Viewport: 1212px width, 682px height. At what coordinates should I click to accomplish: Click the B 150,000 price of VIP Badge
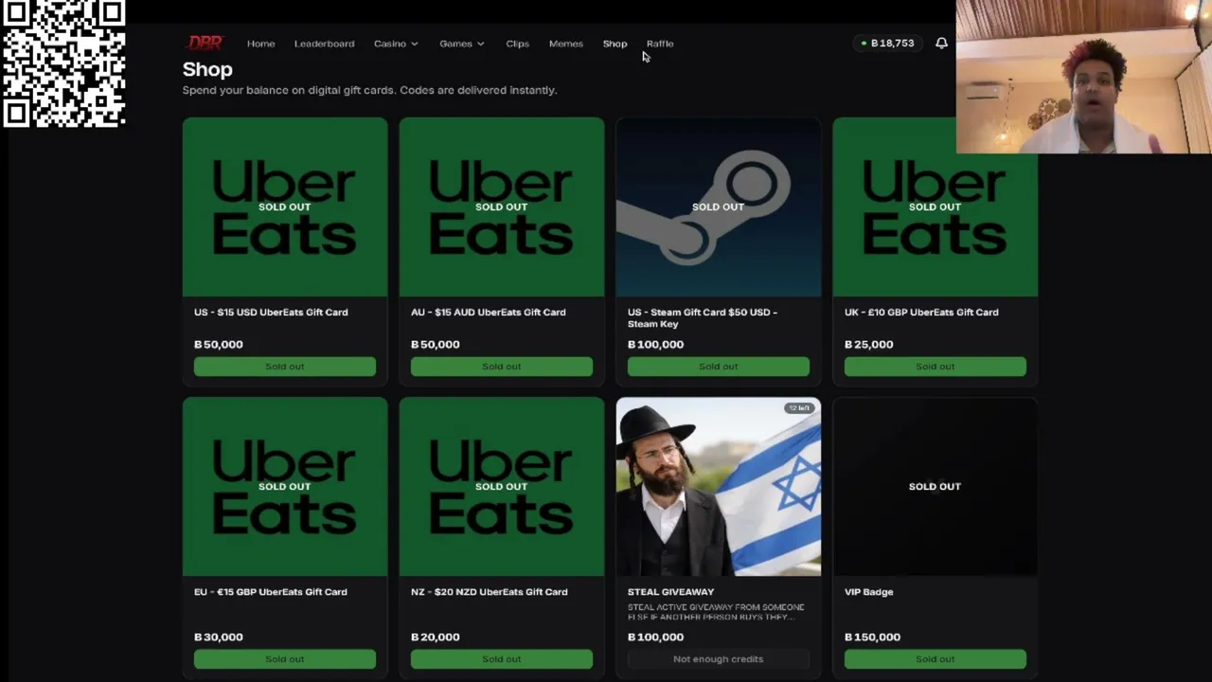pyautogui.click(x=872, y=637)
